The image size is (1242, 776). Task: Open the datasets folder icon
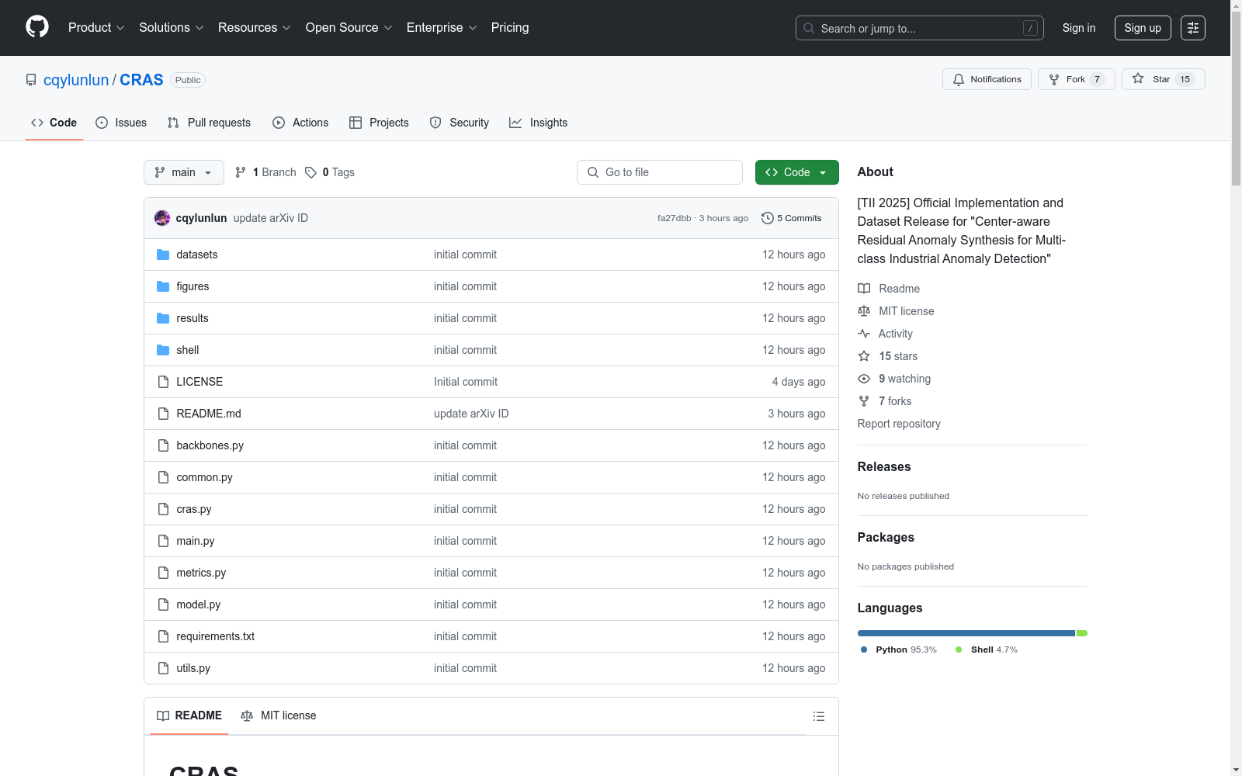pos(163,255)
